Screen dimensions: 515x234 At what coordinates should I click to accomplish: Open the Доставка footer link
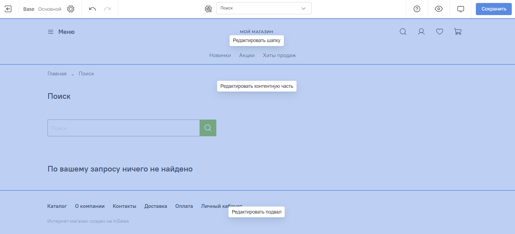click(x=156, y=206)
